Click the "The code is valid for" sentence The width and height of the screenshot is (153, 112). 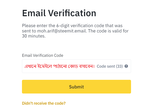[x=108, y=31]
